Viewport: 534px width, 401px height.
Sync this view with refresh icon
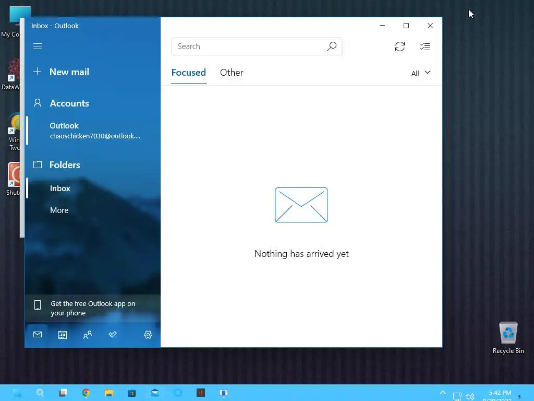tap(400, 46)
